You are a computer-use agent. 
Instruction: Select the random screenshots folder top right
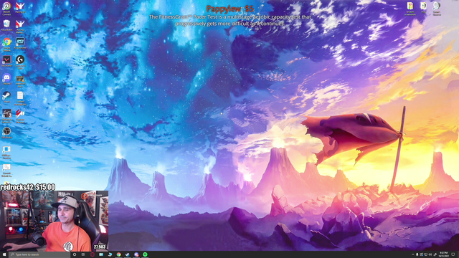(410, 9)
